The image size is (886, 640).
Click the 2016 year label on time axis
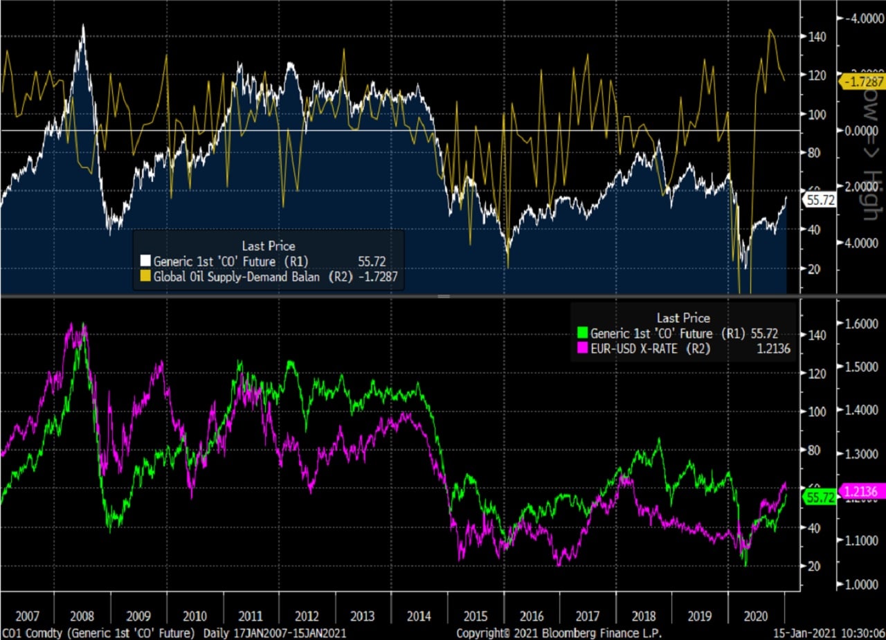[532, 616]
